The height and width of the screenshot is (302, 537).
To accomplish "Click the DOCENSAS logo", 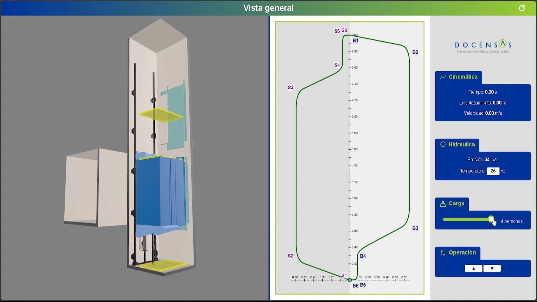I will (482, 45).
